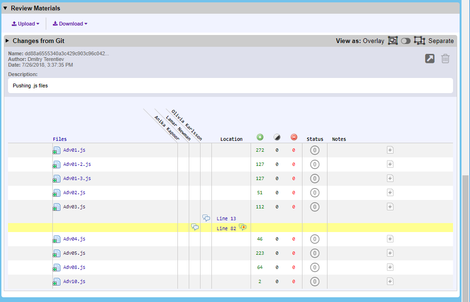This screenshot has height=302, width=470.
Task: Add a note for Adv05.js
Action: (x=390, y=253)
